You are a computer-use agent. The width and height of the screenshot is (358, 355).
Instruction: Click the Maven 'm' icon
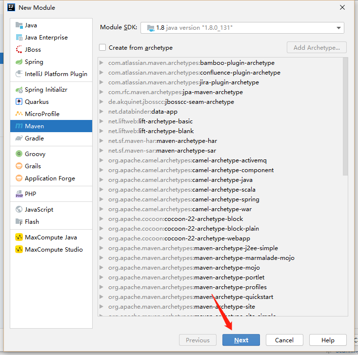point(19,126)
